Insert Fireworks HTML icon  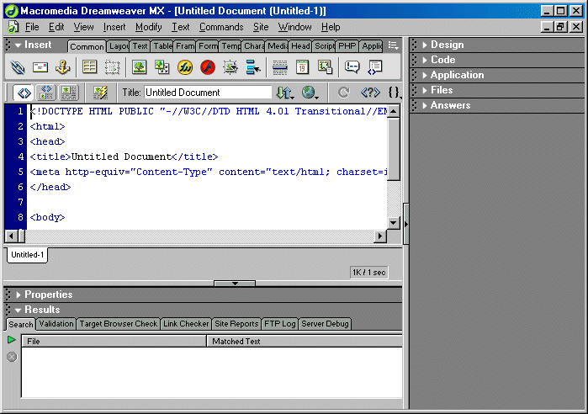[x=185, y=67]
